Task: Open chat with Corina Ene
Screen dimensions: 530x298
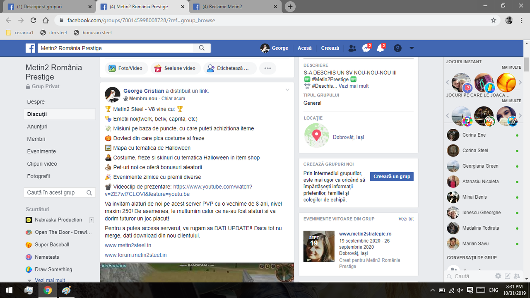Action: [x=482, y=135]
